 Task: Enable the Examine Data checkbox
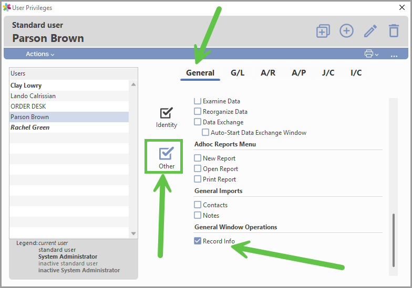pyautogui.click(x=198, y=101)
